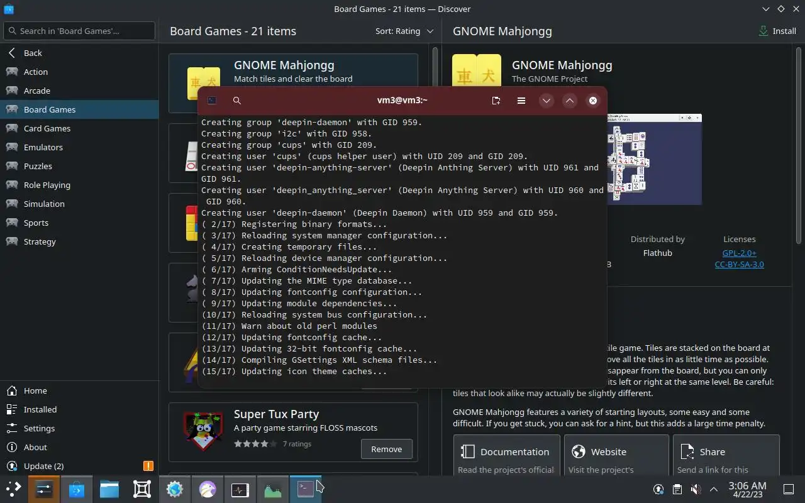The width and height of the screenshot is (805, 503).
Task: Open the Installed applications page
Action: click(x=79, y=409)
